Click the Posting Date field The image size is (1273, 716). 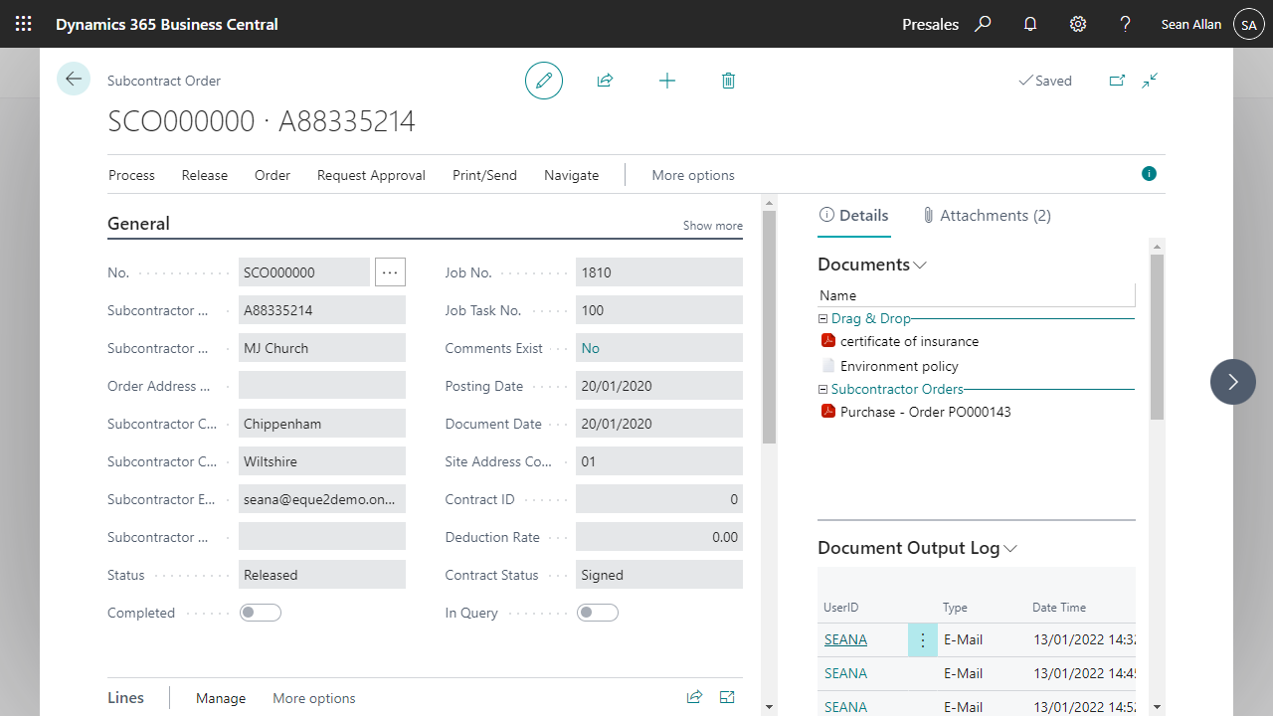tap(659, 386)
